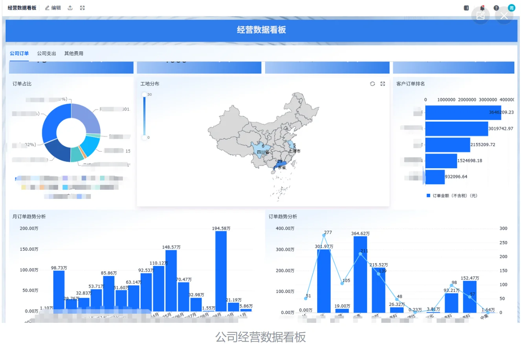
Task: Click the 工地分布 panel title
Action: pyautogui.click(x=150, y=84)
